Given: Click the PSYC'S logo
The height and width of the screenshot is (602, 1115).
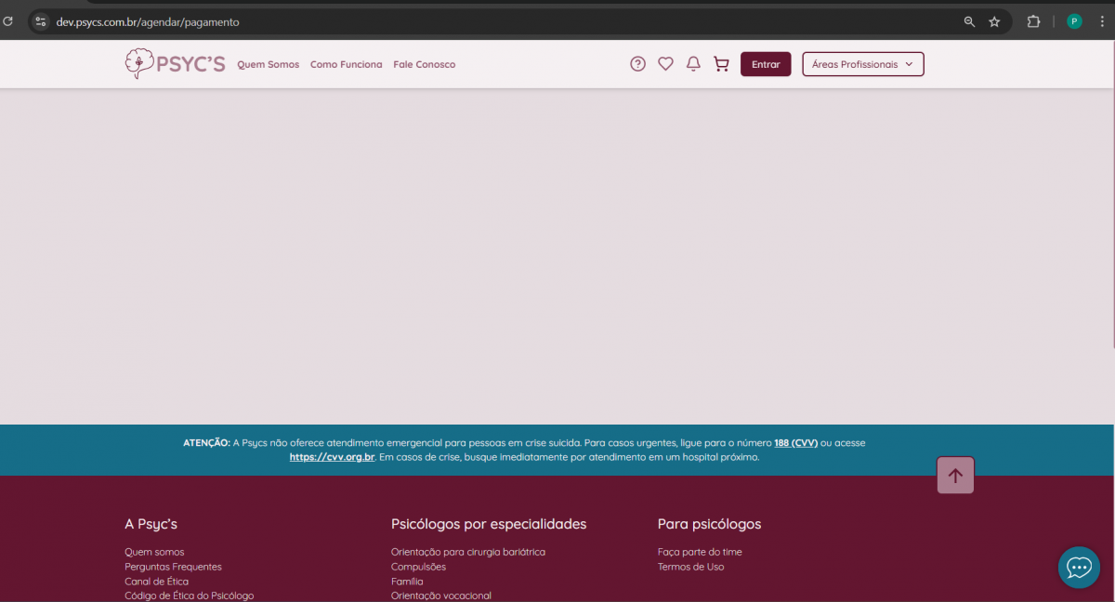Looking at the screenshot, I should 175,64.
